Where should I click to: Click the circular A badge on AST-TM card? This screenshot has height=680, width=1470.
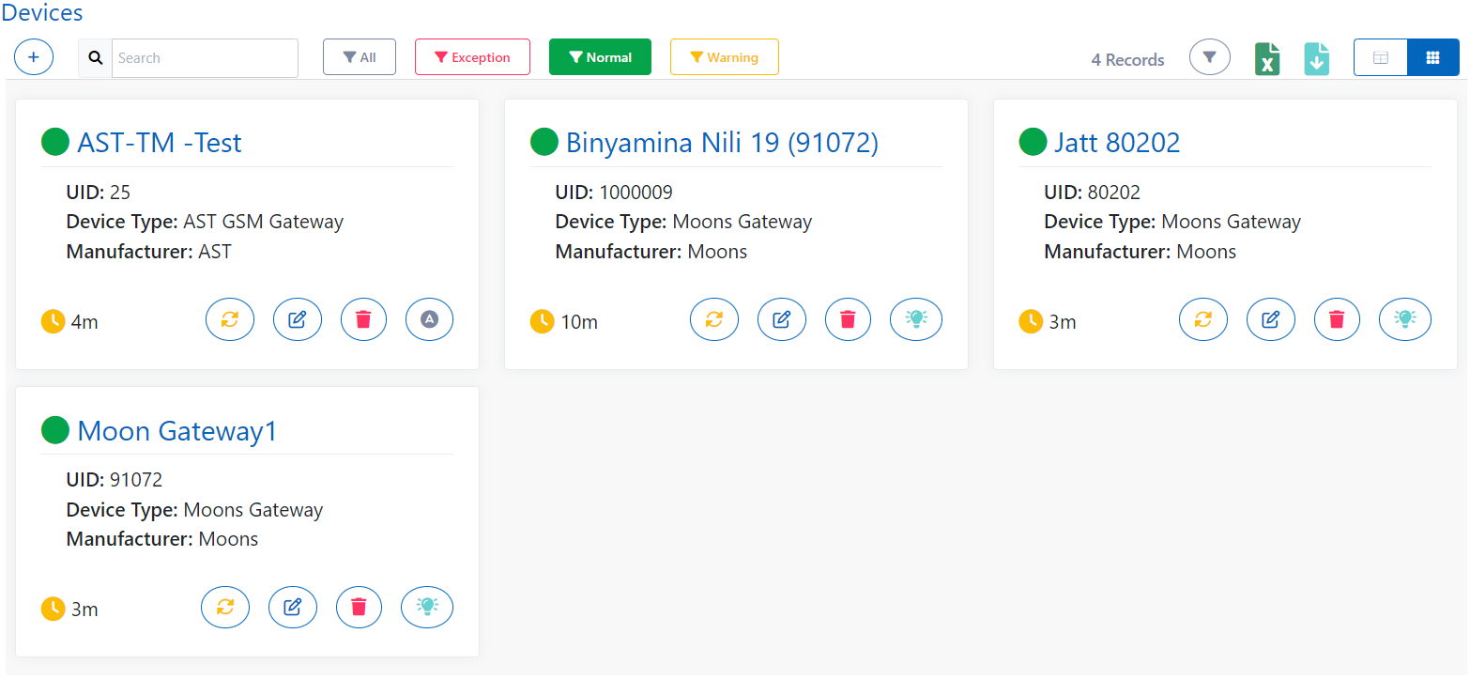pos(429,319)
